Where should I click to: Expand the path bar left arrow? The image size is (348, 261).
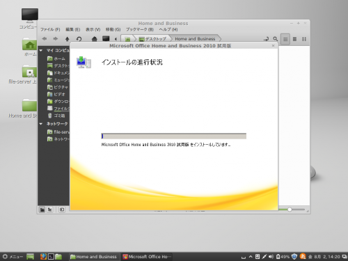[x=116, y=39]
